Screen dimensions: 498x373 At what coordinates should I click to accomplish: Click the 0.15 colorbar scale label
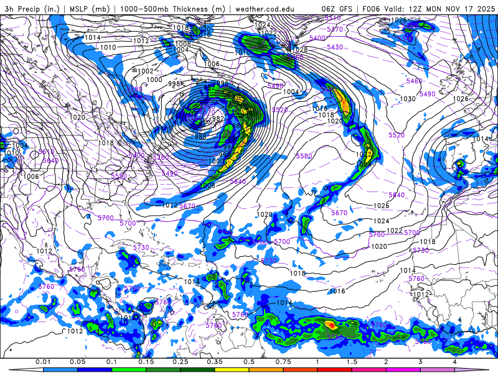(146, 362)
